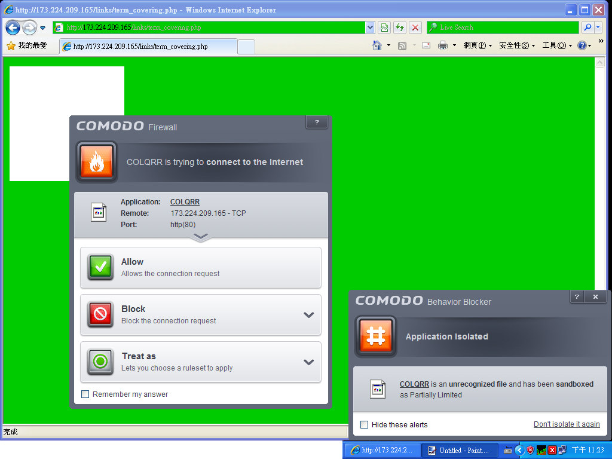Click the Home icon in the command bar
612x459 pixels.
[x=377, y=45]
